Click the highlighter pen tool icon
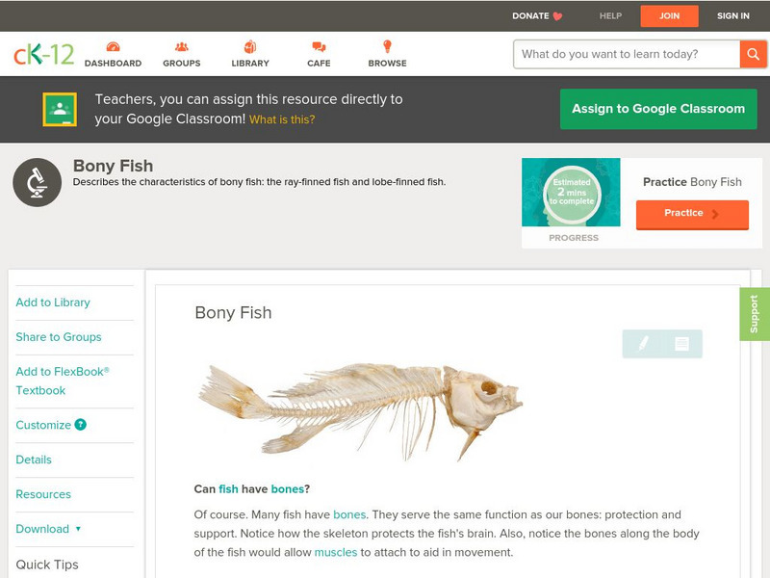 (643, 344)
